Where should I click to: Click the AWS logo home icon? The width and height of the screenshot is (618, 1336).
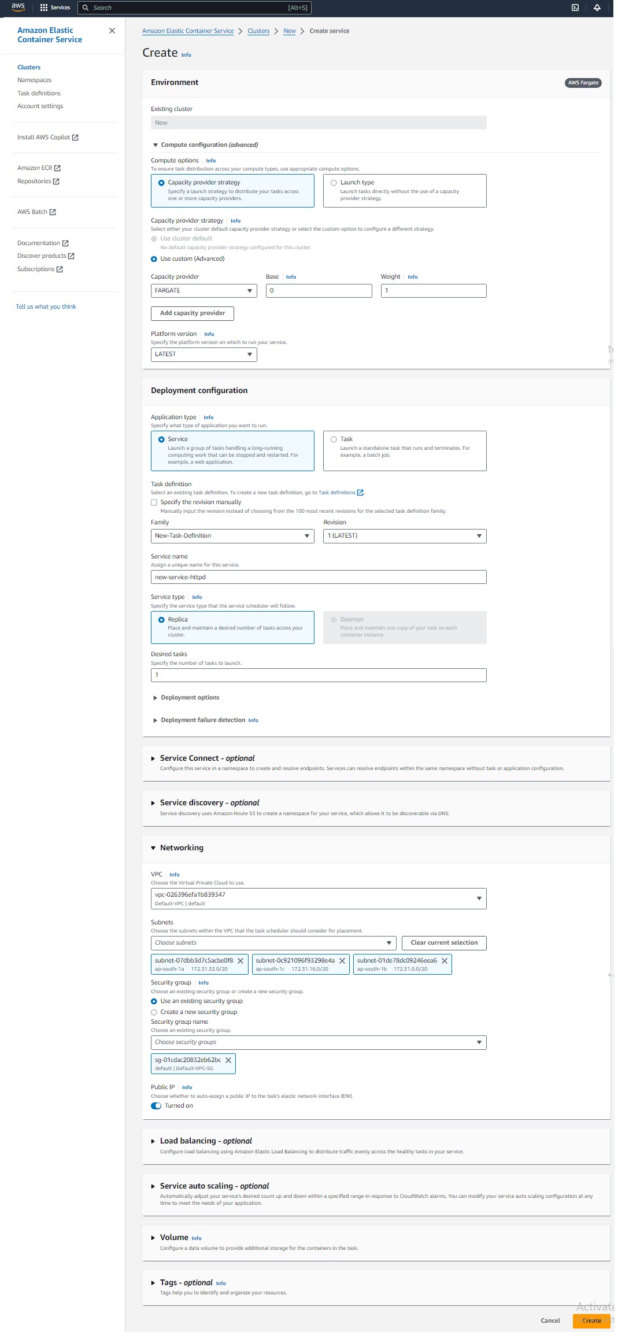[x=18, y=8]
